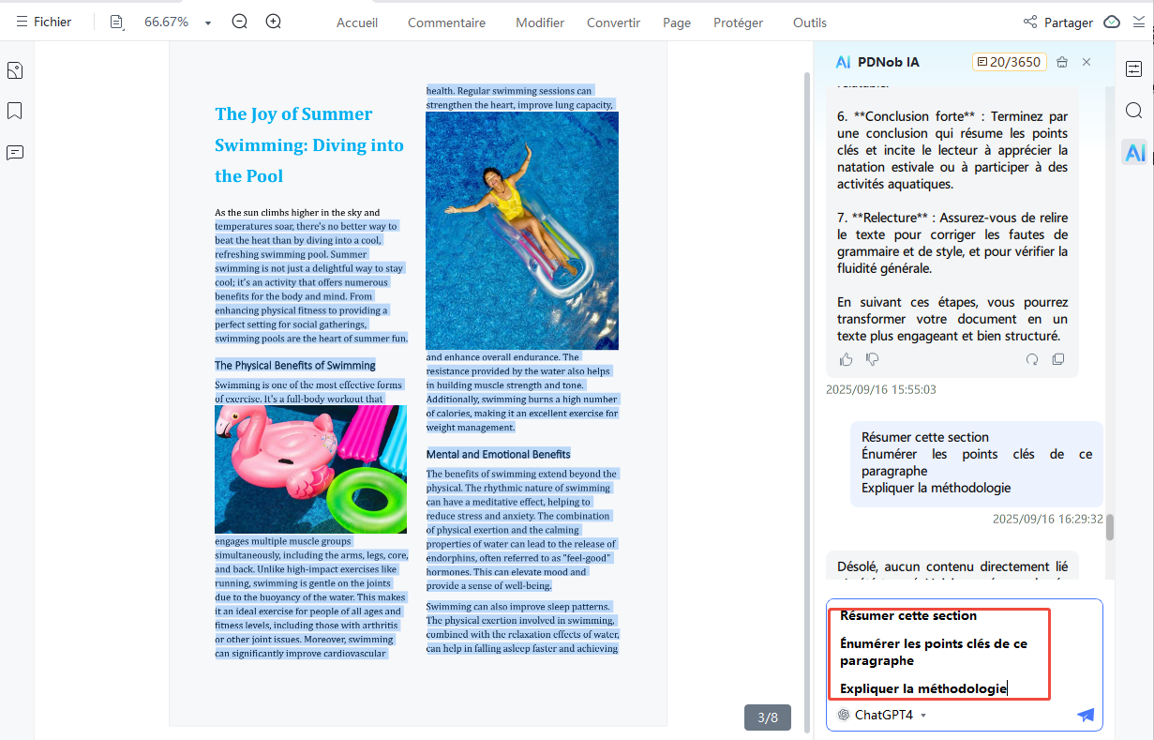Clear chat history with the trash icon
The height and width of the screenshot is (740, 1154).
[1062, 62]
